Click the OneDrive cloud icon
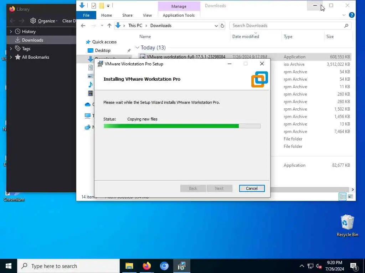This screenshot has width=365, height=273. click(x=88, y=105)
